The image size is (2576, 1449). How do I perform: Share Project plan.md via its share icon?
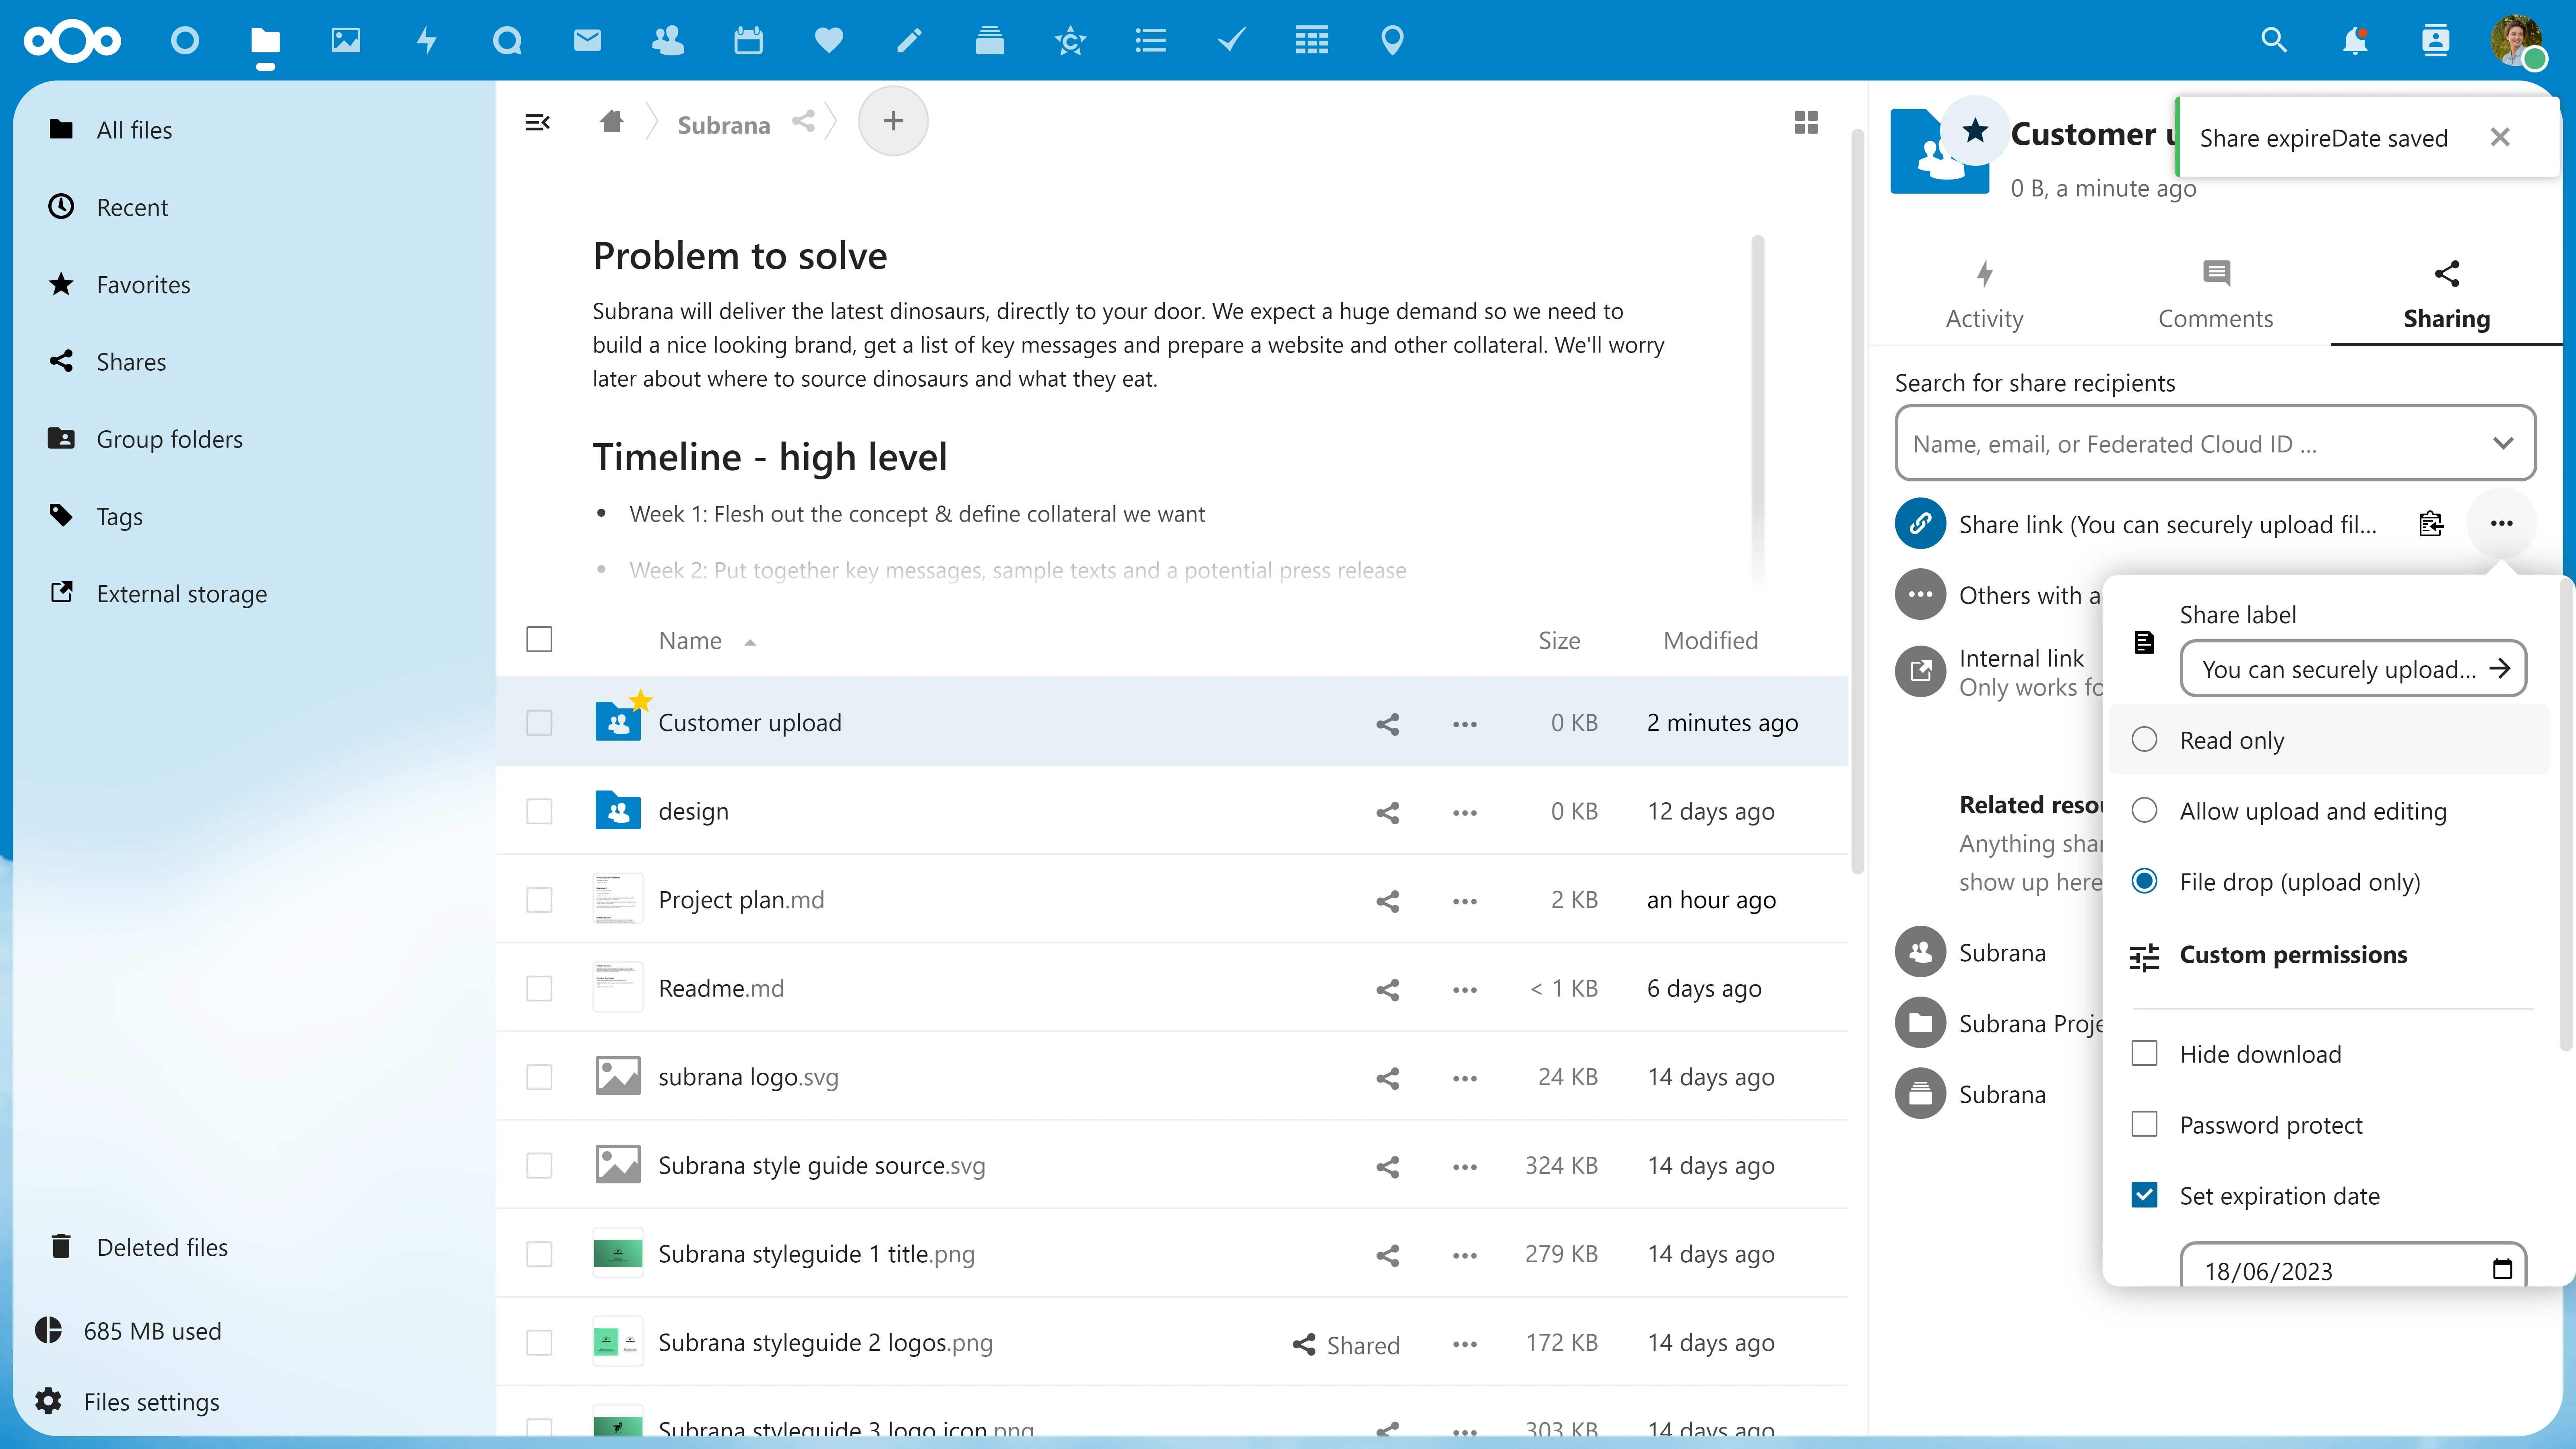coord(1387,901)
